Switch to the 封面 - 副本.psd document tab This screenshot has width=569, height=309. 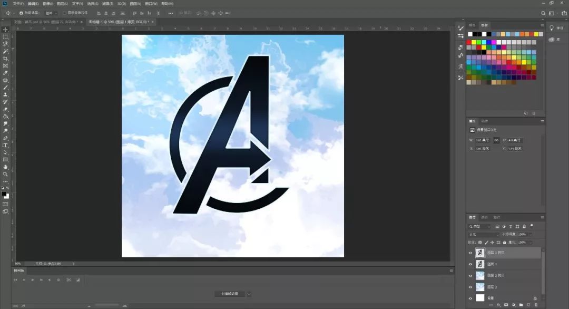pyautogui.click(x=45, y=22)
